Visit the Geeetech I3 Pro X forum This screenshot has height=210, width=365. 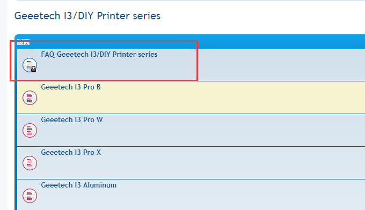pos(71,152)
